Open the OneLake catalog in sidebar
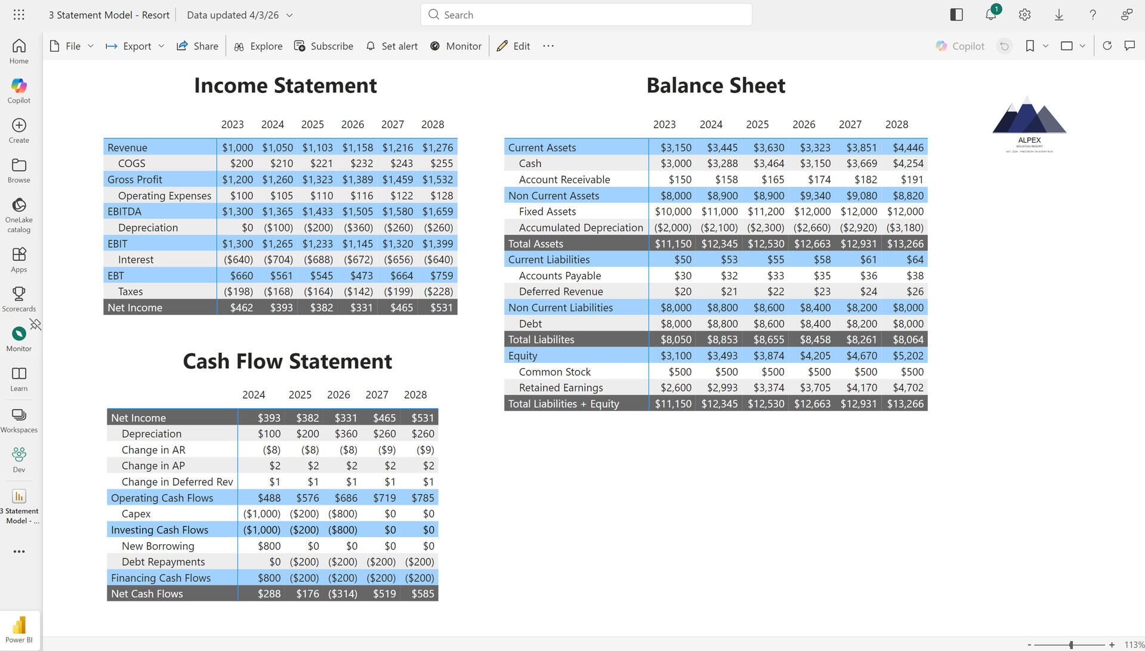Image resolution: width=1145 pixels, height=651 pixels. pos(19,215)
